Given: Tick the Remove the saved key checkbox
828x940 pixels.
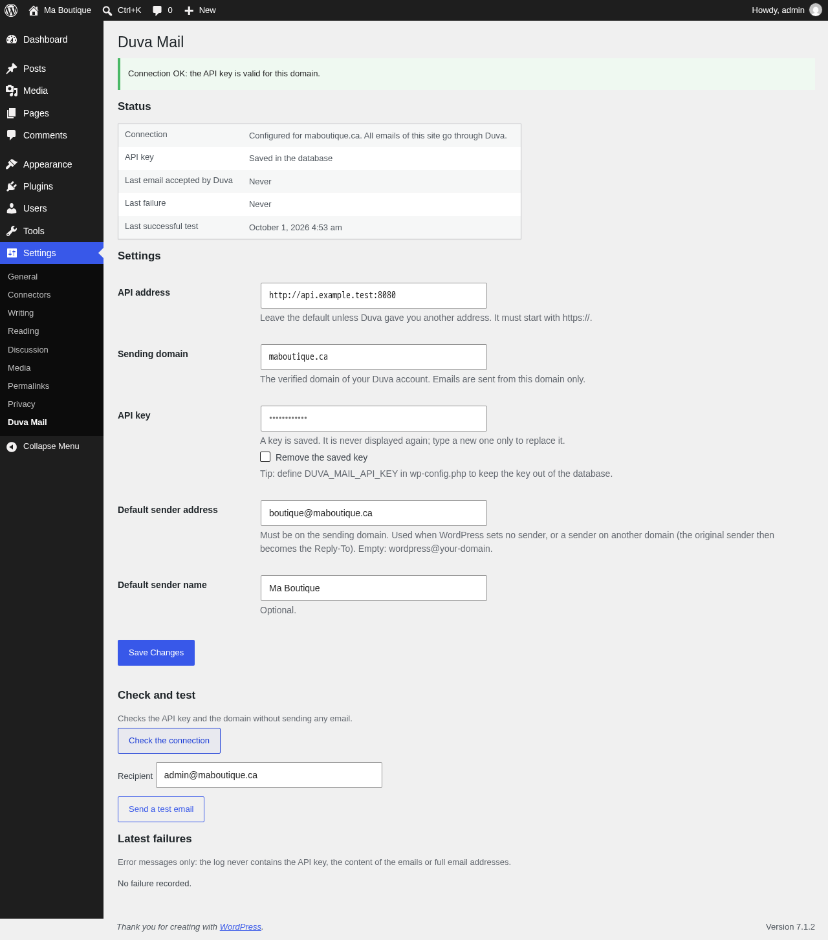Looking at the screenshot, I should pyautogui.click(x=265, y=457).
